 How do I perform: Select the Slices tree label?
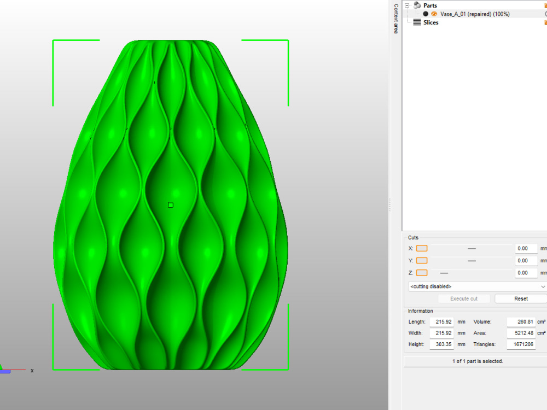[431, 22]
